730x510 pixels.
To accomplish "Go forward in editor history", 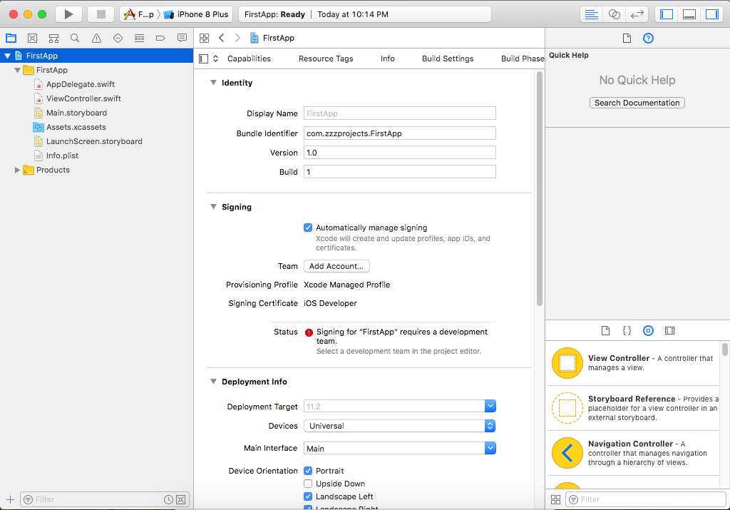I will click(x=237, y=39).
